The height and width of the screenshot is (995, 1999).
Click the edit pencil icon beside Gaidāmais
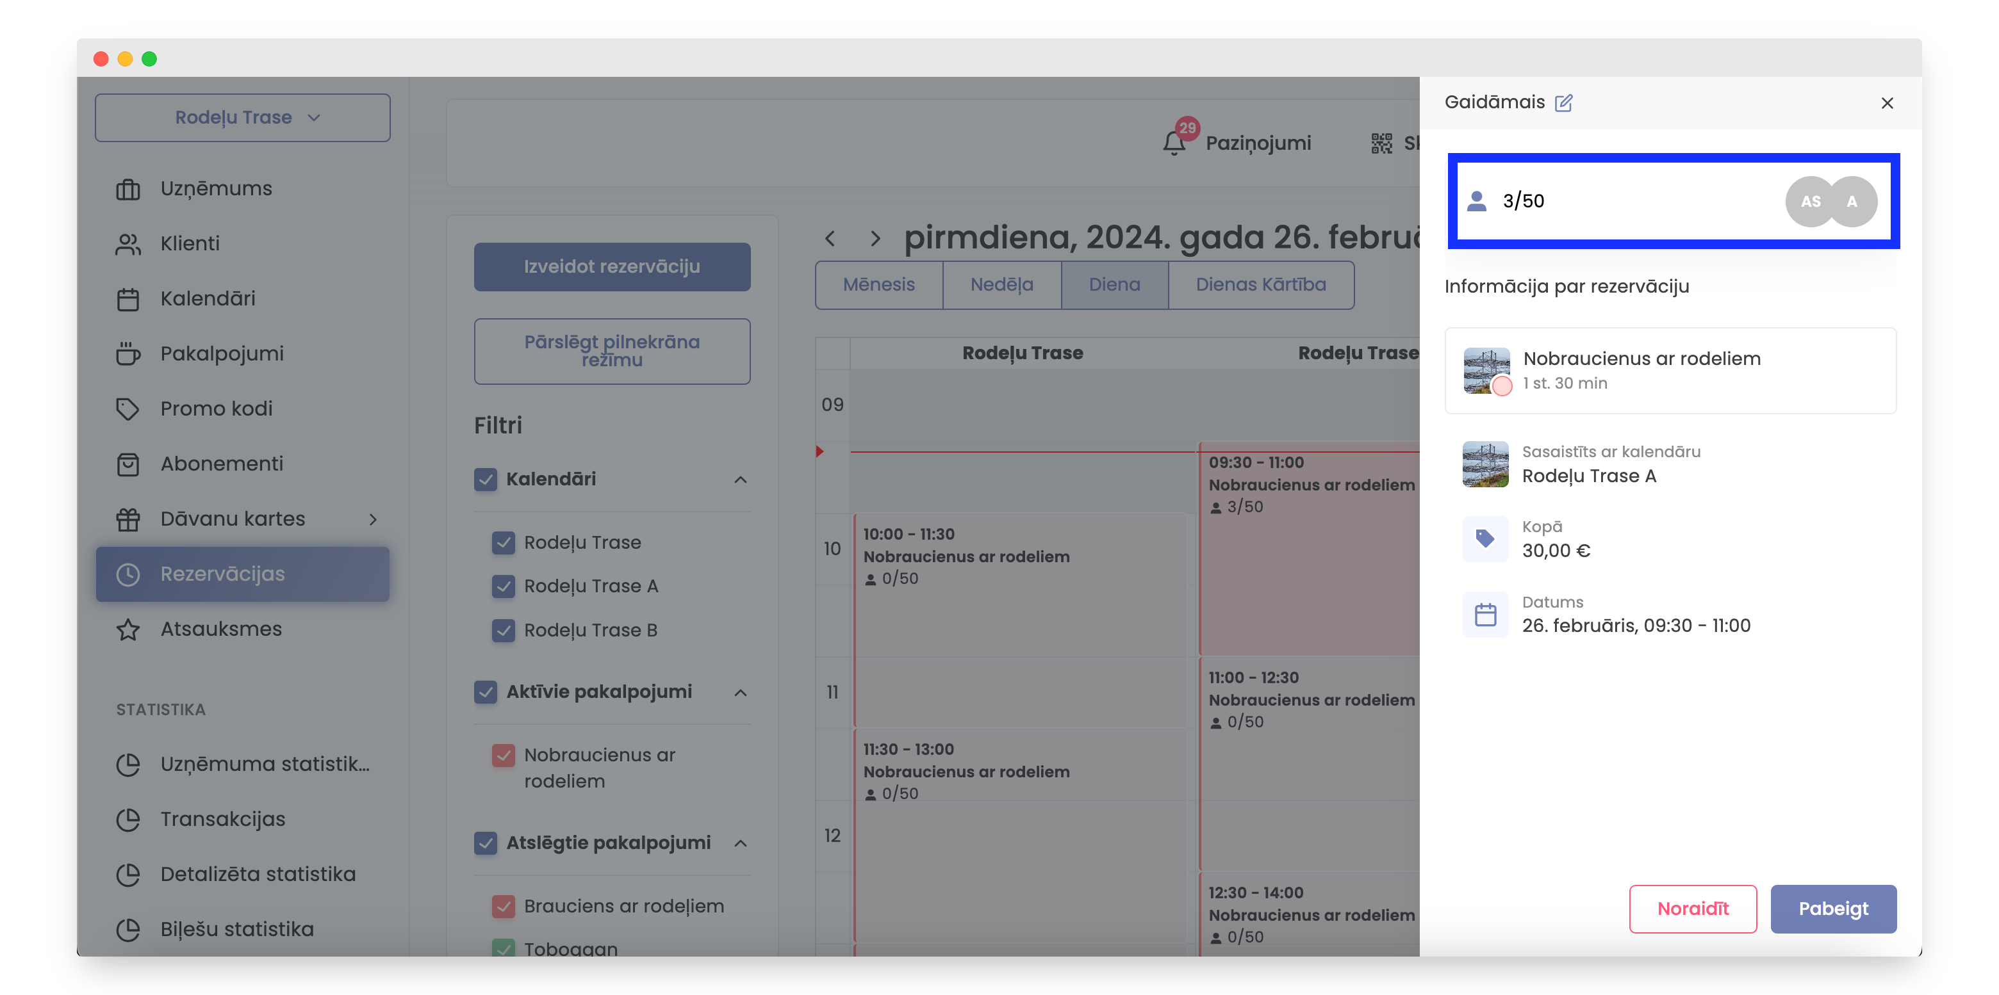click(x=1563, y=102)
